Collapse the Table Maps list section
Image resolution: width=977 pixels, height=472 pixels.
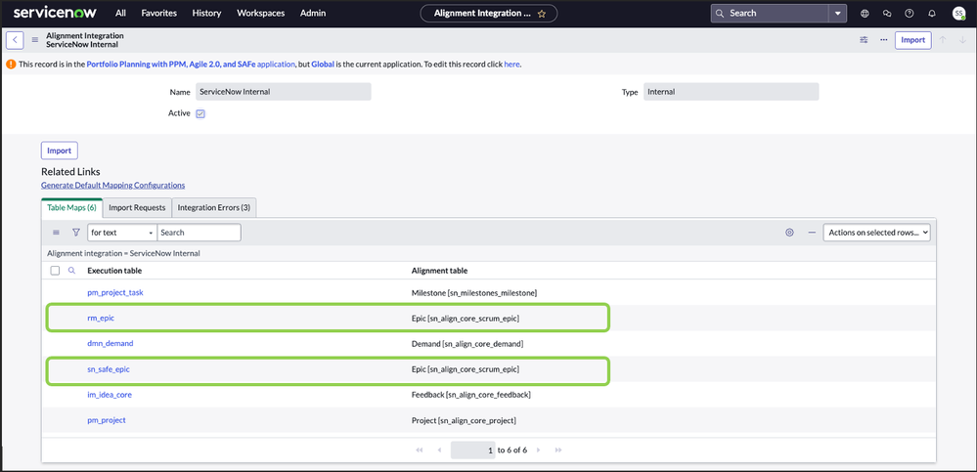[x=812, y=233]
